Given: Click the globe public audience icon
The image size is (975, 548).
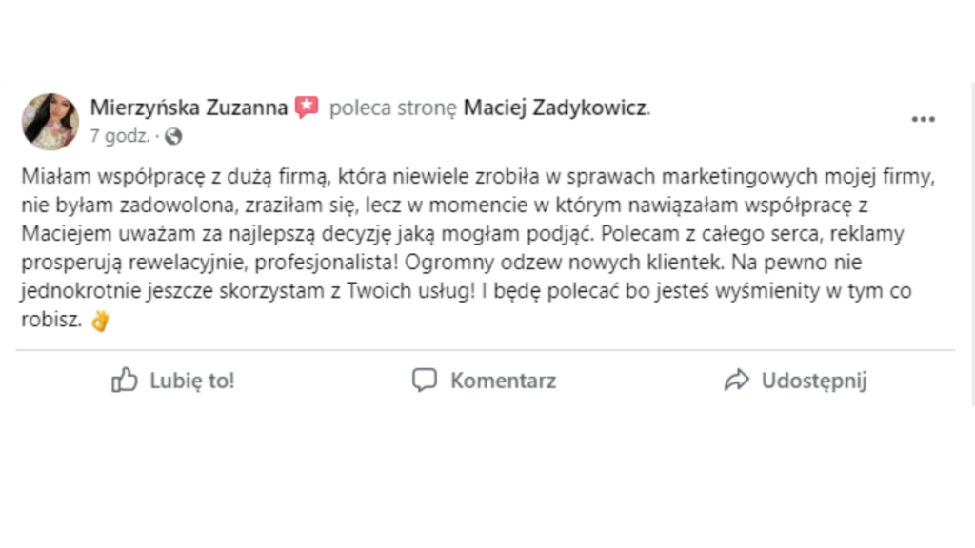Looking at the screenshot, I should [173, 136].
